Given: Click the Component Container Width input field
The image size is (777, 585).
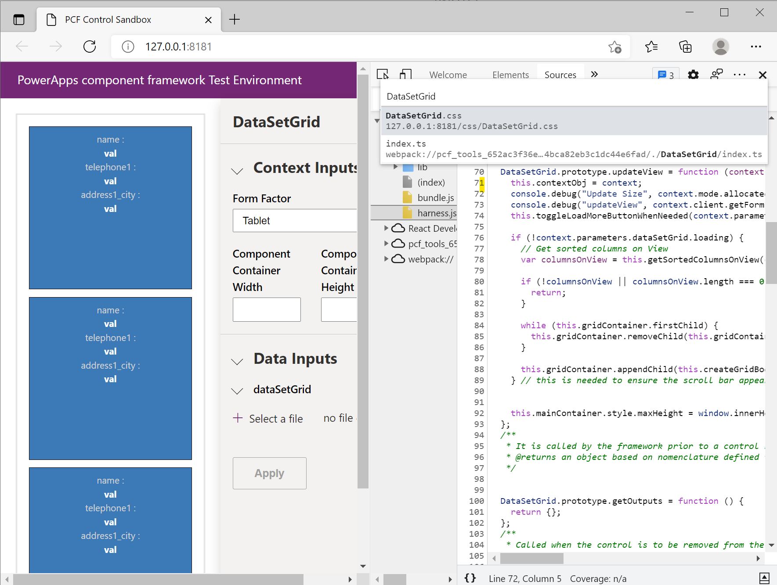Looking at the screenshot, I should 266,309.
